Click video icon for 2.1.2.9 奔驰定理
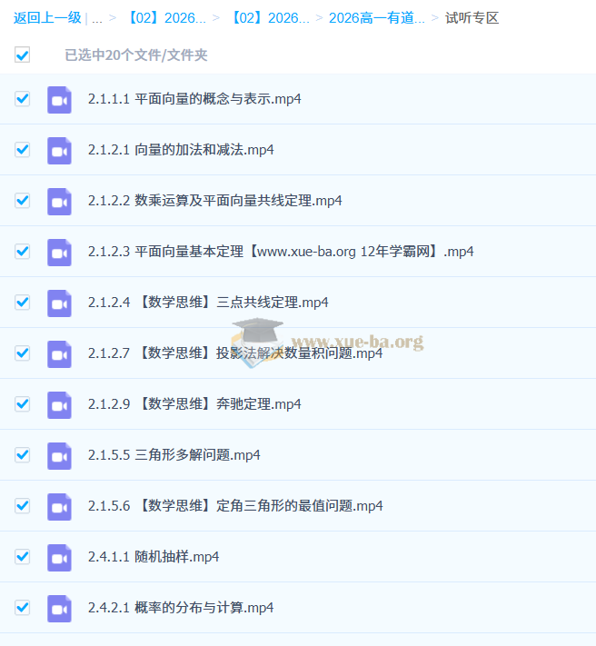 tap(59, 405)
